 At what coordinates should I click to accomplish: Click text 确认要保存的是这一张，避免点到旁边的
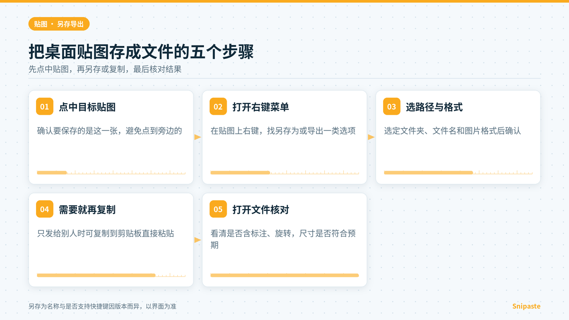click(x=110, y=131)
